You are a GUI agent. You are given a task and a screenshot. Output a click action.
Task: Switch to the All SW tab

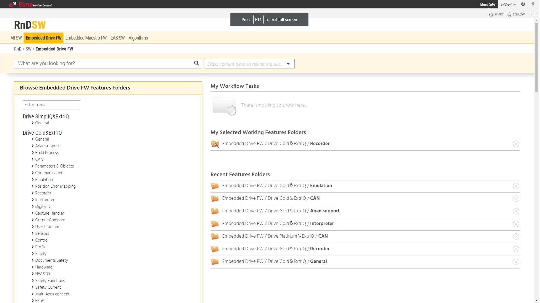click(x=16, y=38)
